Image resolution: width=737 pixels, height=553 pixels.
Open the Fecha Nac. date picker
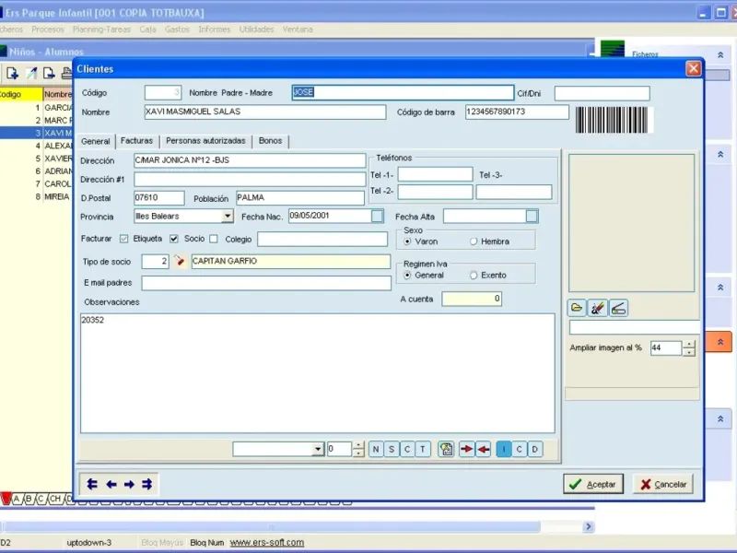click(377, 216)
